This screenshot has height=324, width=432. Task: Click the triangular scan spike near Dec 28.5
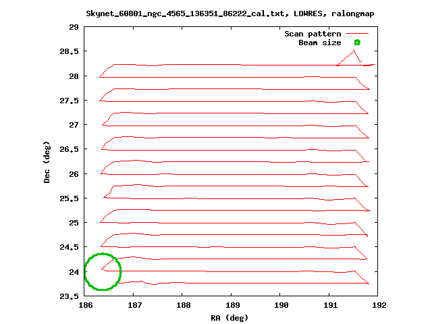pos(350,57)
